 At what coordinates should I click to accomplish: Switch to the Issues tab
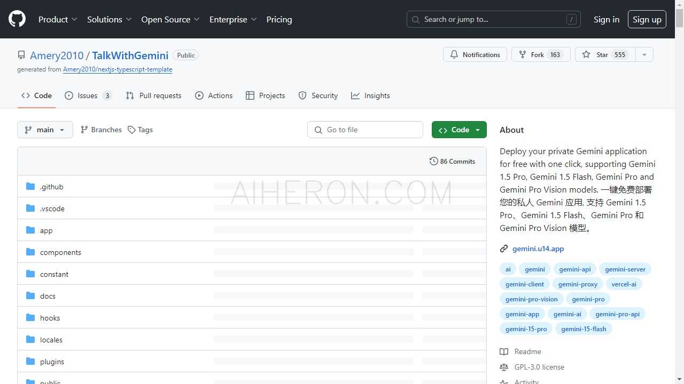[88, 96]
